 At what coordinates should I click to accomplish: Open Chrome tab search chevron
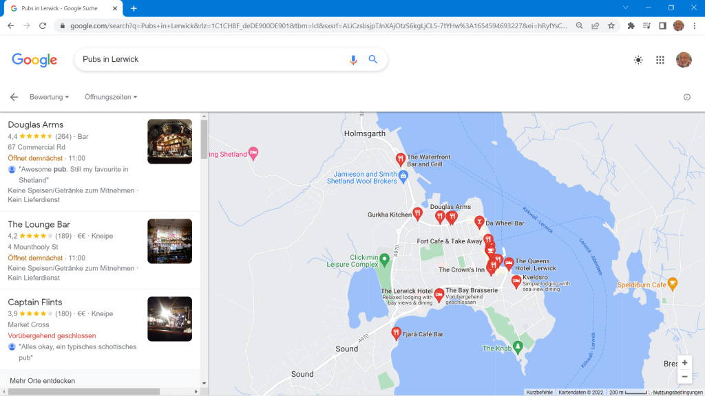(x=626, y=8)
